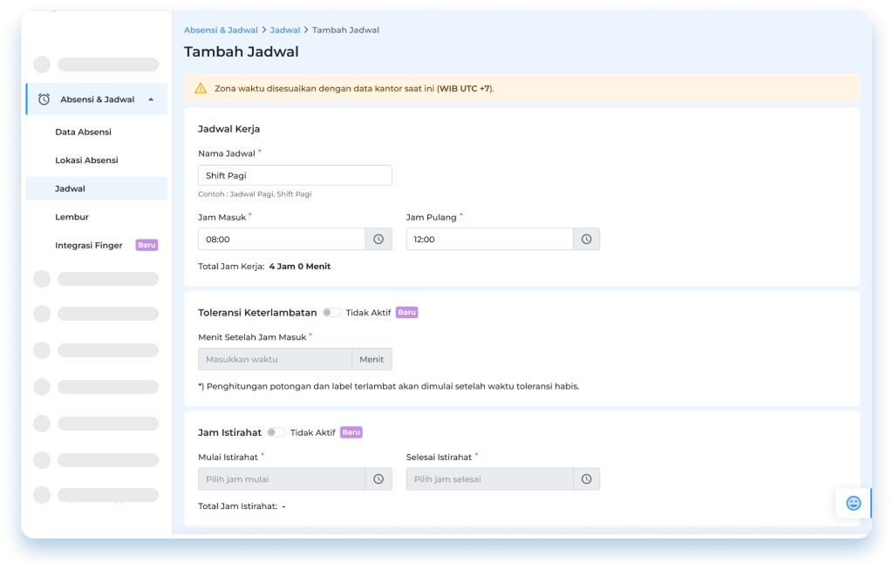Image resolution: width=893 pixels, height=570 pixels.
Task: Select the Lembur sidebar item
Action: (x=72, y=217)
